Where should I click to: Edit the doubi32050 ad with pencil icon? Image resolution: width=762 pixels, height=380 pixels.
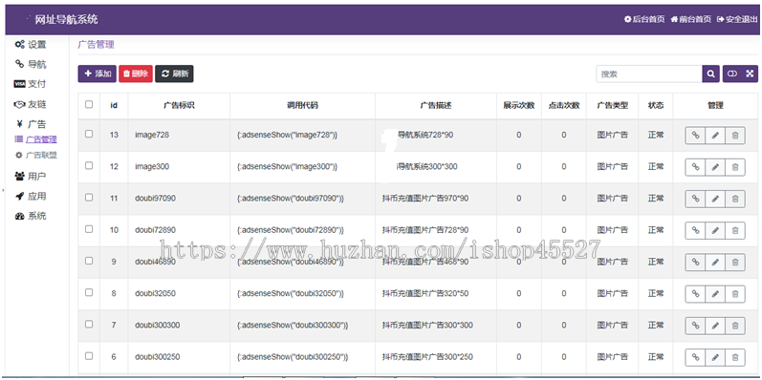tap(715, 294)
